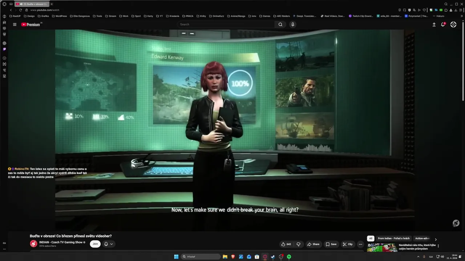Open the Stream bookmarks folder
Screen dimensions: 465x261
[x=110, y=16]
